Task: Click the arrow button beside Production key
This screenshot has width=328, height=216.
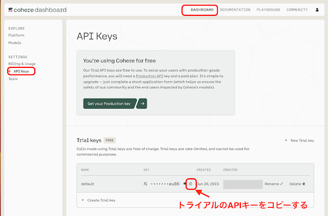Action: pos(142,104)
